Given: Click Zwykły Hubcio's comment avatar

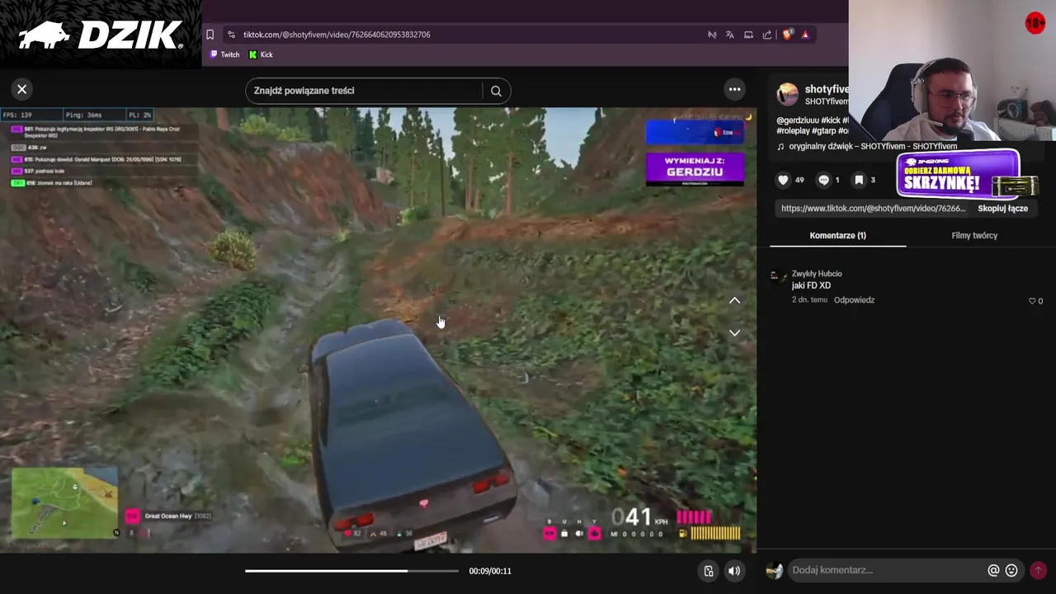Looking at the screenshot, I should point(777,277).
